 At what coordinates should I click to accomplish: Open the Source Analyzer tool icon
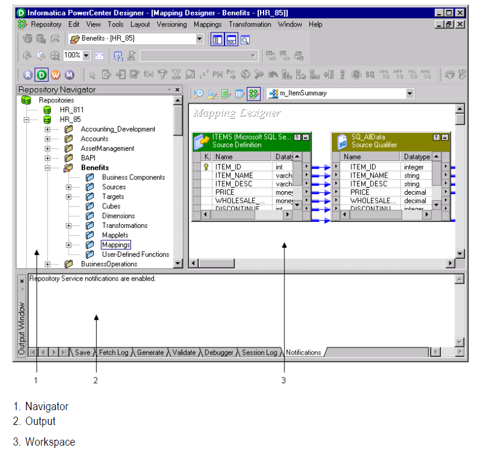tap(198, 94)
